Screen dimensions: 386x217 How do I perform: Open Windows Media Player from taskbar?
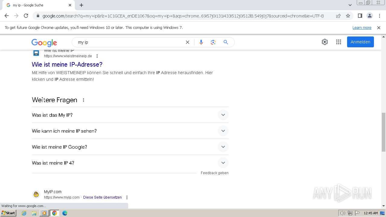tap(44, 213)
